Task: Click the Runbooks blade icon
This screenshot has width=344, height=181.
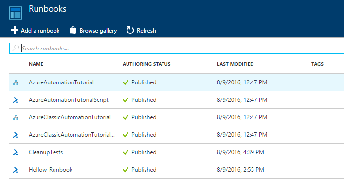Action: click(x=16, y=13)
